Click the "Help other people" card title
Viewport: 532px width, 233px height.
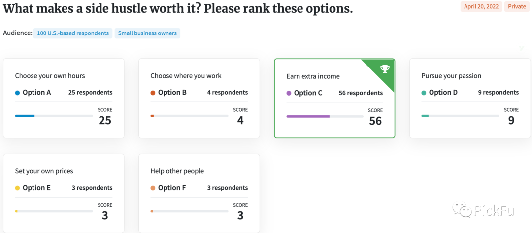(177, 171)
